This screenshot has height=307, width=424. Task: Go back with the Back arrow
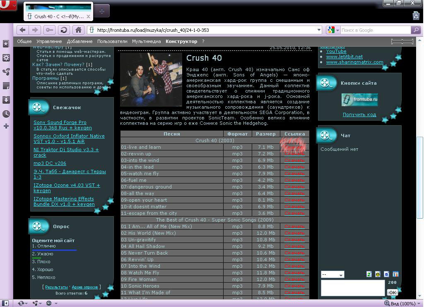23,30
